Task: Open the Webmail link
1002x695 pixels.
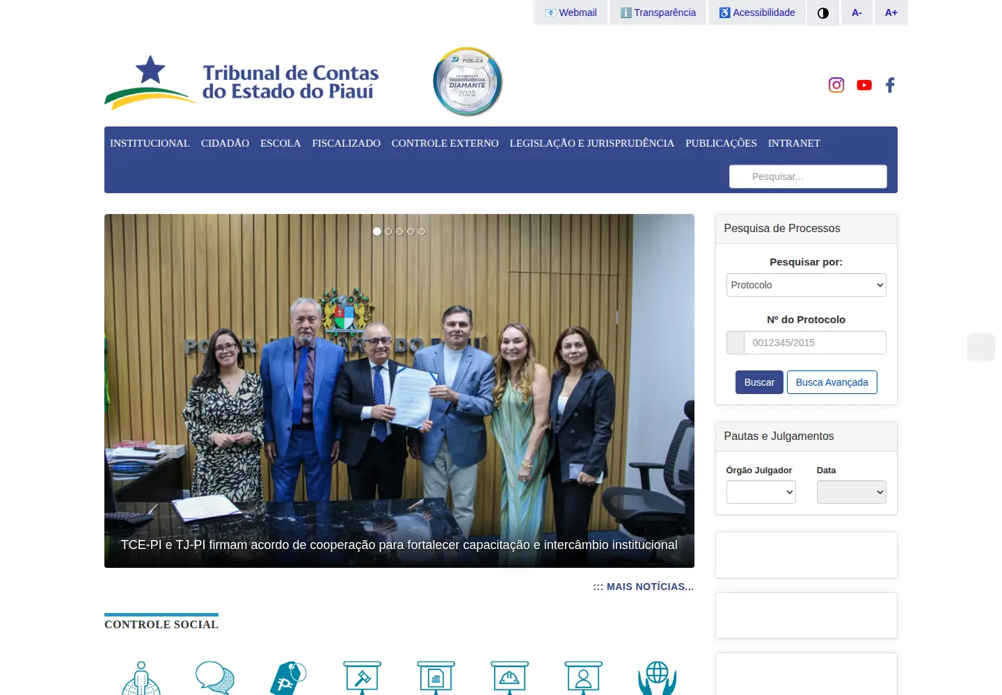Action: point(571,13)
